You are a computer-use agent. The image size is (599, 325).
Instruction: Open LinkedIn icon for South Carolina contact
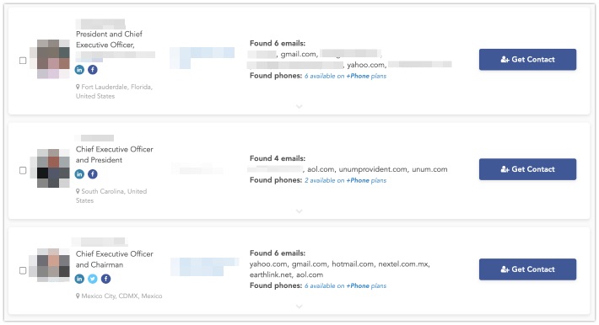79,174
